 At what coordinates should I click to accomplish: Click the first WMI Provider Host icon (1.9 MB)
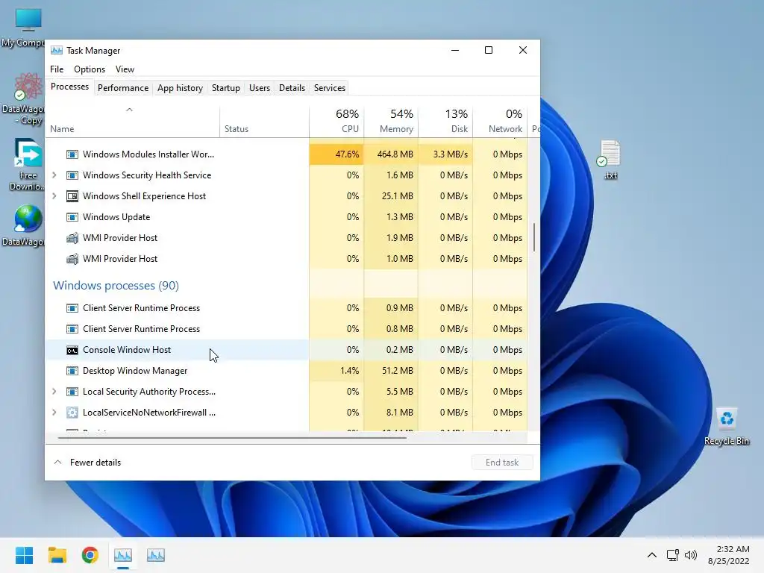click(x=72, y=238)
